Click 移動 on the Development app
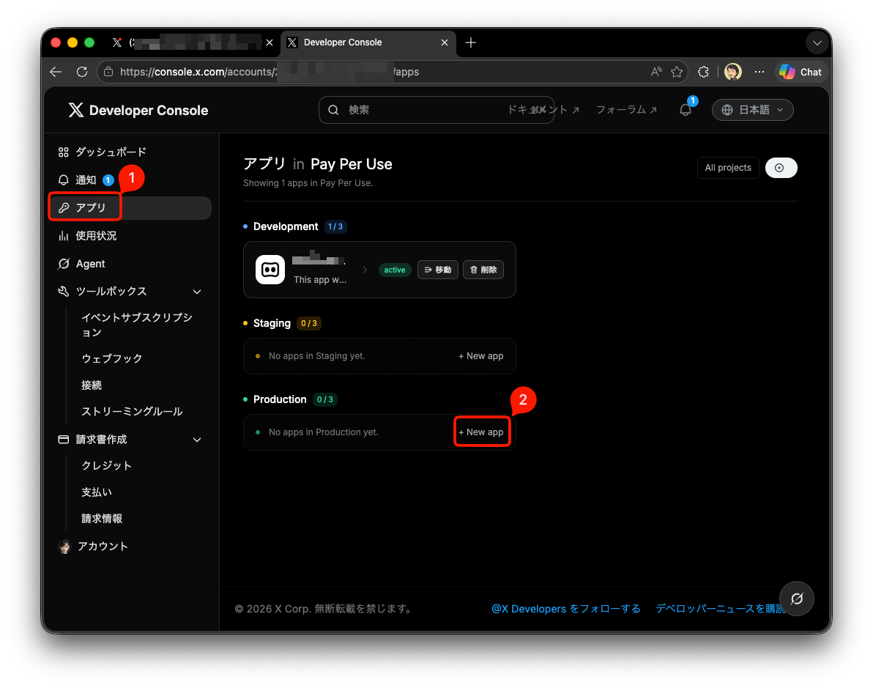This screenshot has height=688, width=873. tap(438, 270)
